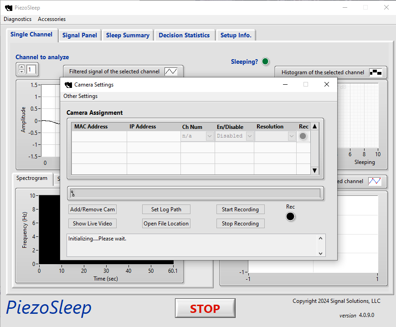The height and width of the screenshot is (327, 396).
Task: Click the first row MAC Address cell
Action: 99,136
